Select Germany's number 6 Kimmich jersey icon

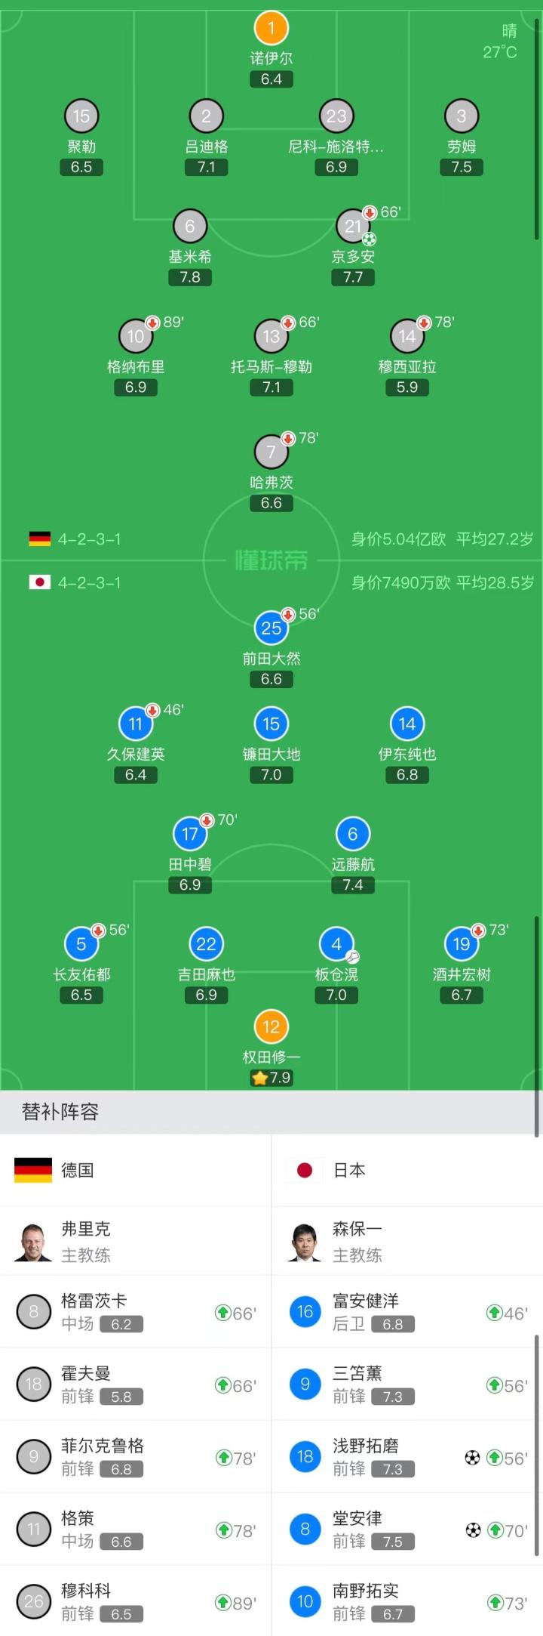tap(190, 226)
